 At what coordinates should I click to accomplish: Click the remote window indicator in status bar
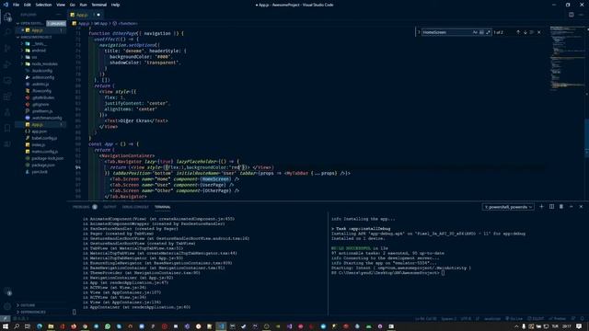(x=5, y=319)
